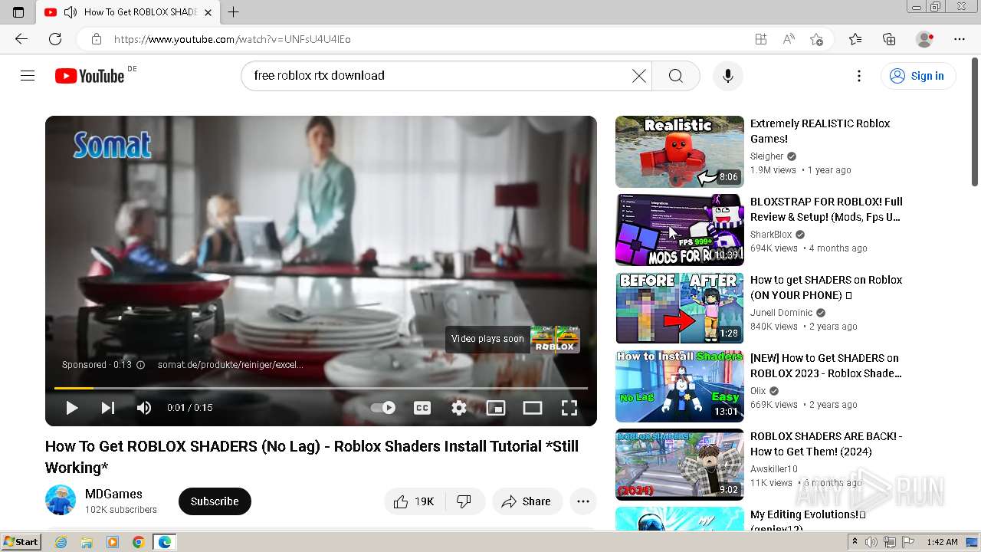981x552 pixels.
Task: Mute tab via the speaker icon
Action: (71, 12)
